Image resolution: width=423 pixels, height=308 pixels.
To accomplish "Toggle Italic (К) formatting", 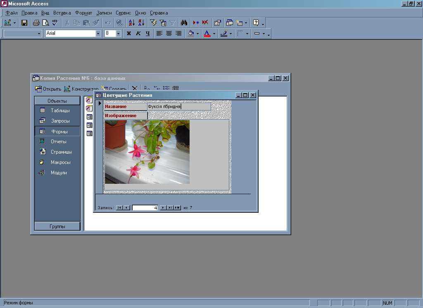I will tap(138, 33).
